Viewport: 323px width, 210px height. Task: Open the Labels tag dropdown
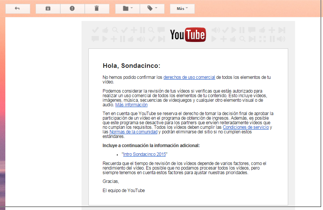(152, 9)
